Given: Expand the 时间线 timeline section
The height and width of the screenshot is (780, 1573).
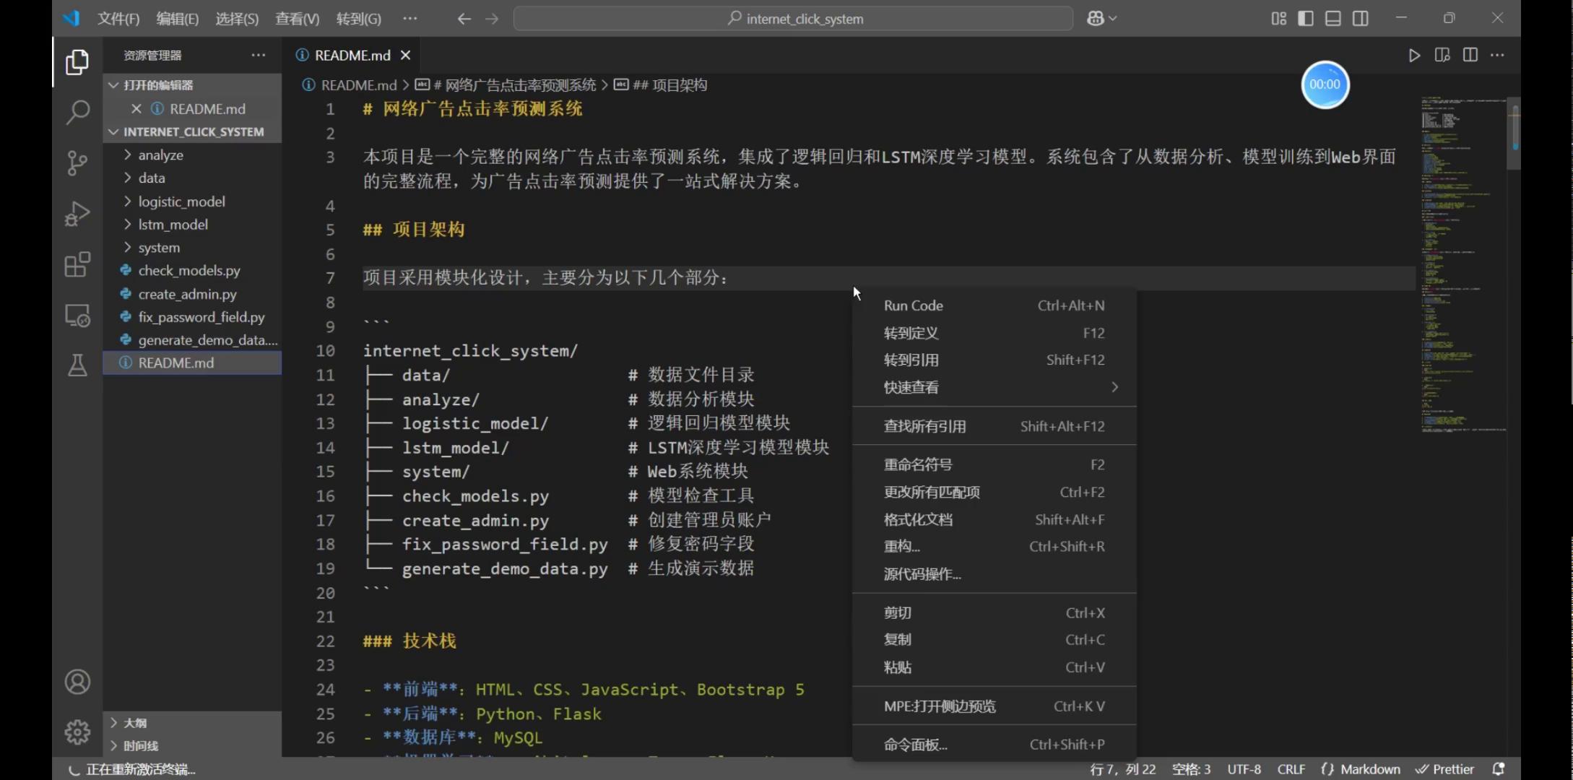Looking at the screenshot, I should [x=192, y=746].
